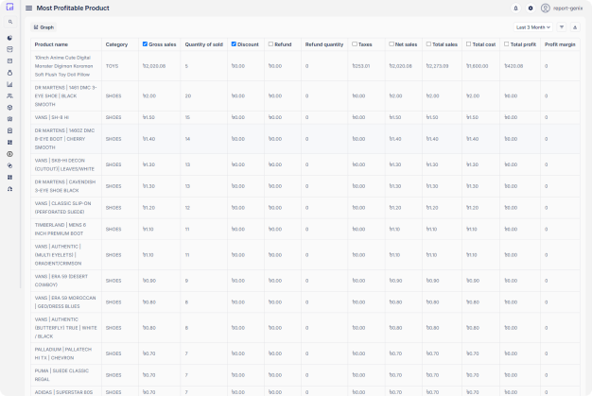Open the table filter funnel
The width and height of the screenshot is (592, 396).
pos(562,27)
